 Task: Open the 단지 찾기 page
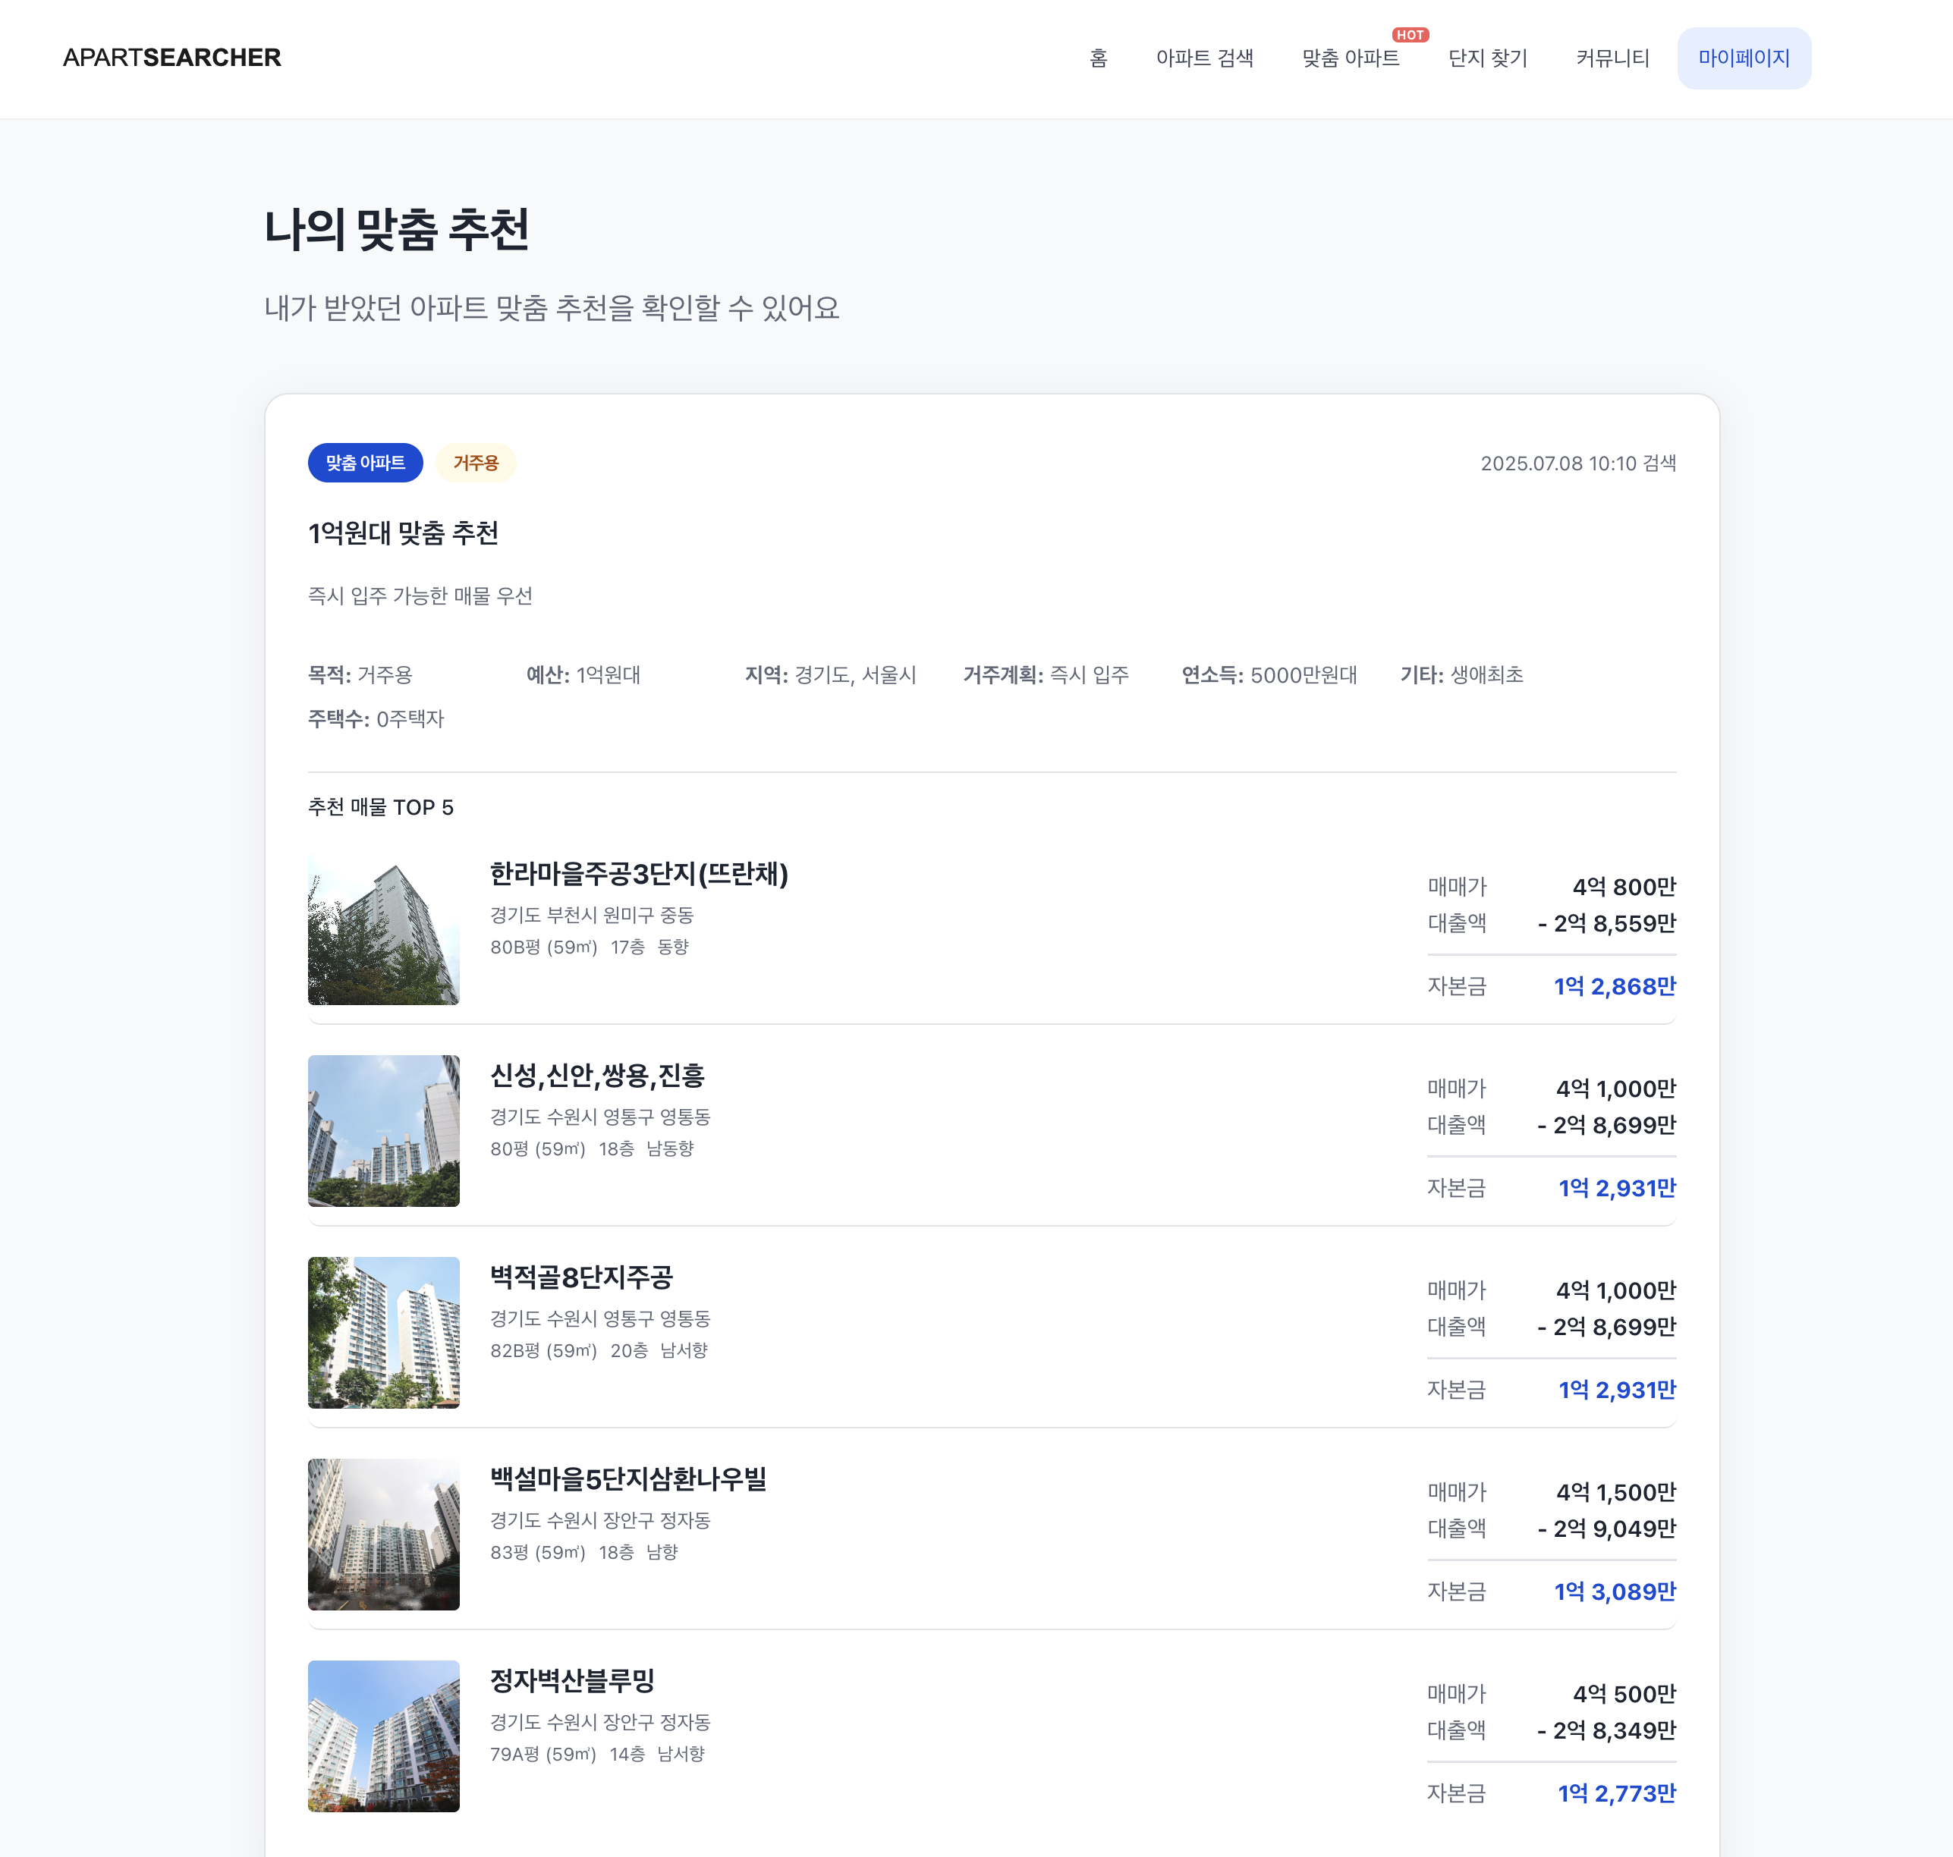[1487, 58]
